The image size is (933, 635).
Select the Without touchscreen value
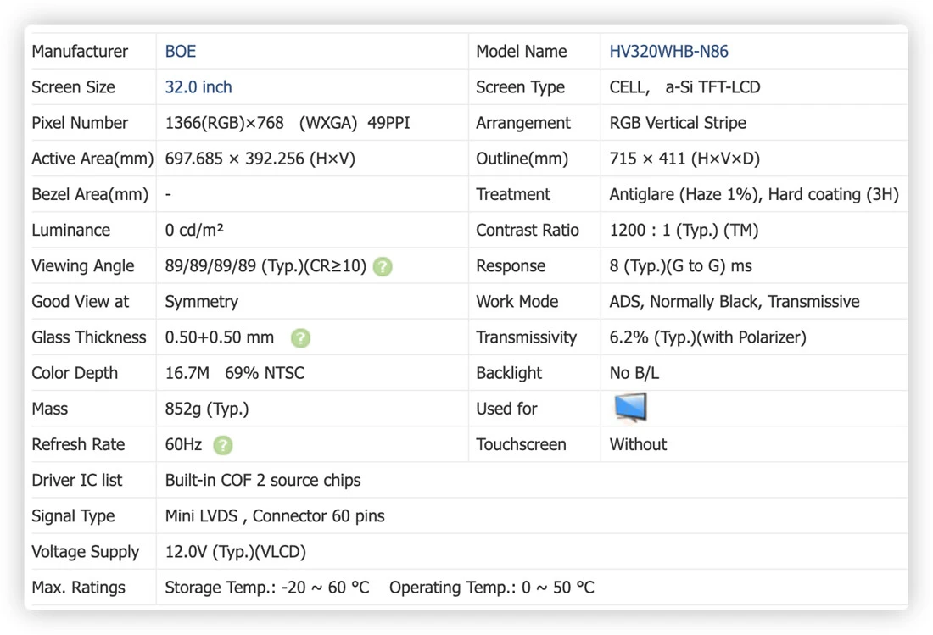pos(638,444)
